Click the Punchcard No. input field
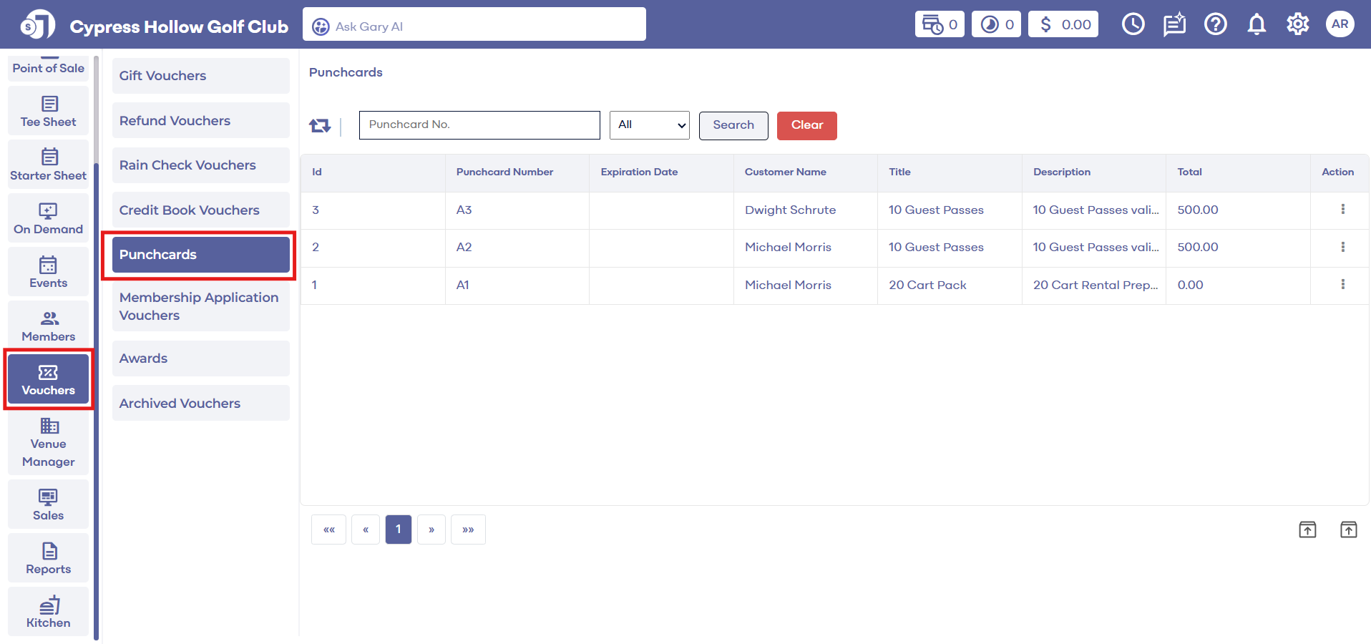The image size is (1371, 644). pos(479,125)
